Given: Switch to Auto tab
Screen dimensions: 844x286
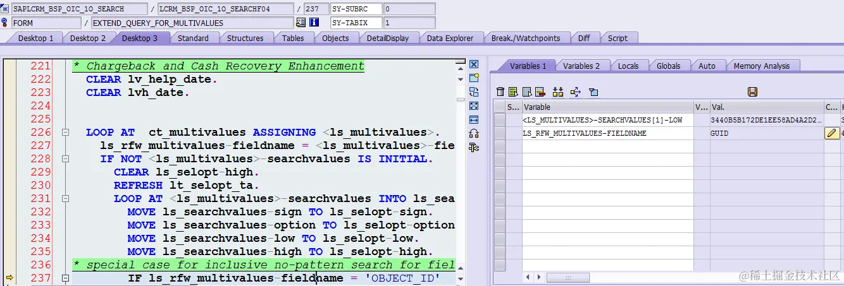Looking at the screenshot, I should (x=707, y=66).
